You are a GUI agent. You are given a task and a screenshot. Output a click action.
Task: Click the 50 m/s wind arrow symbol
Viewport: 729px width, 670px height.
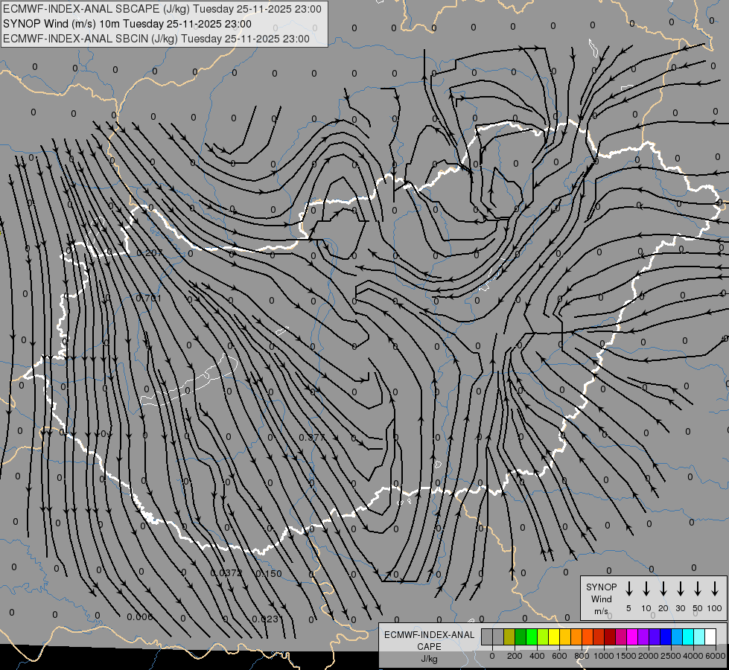click(698, 589)
